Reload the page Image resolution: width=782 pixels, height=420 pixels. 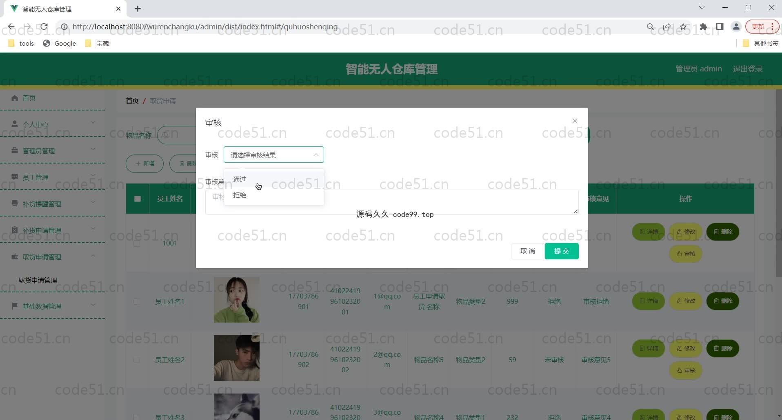pyautogui.click(x=44, y=27)
